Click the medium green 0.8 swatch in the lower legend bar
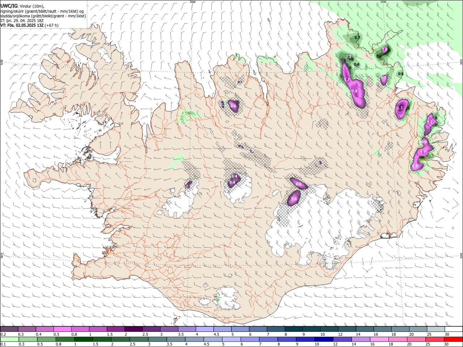This screenshot has height=347, width=463. pyautogui.click(x=65, y=339)
